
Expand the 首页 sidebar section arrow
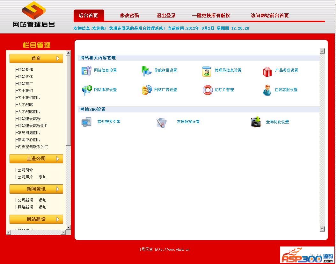57,59
